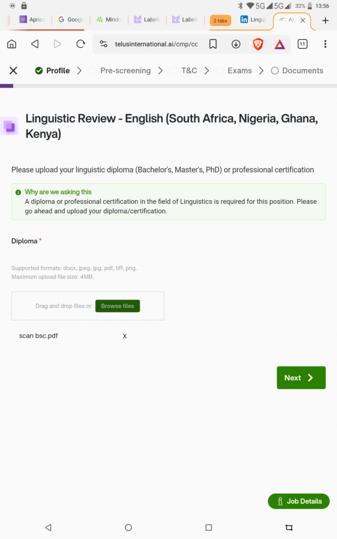Viewport: 337px width, 539px height.
Task: Go back with the browser back arrow
Action: click(35, 44)
